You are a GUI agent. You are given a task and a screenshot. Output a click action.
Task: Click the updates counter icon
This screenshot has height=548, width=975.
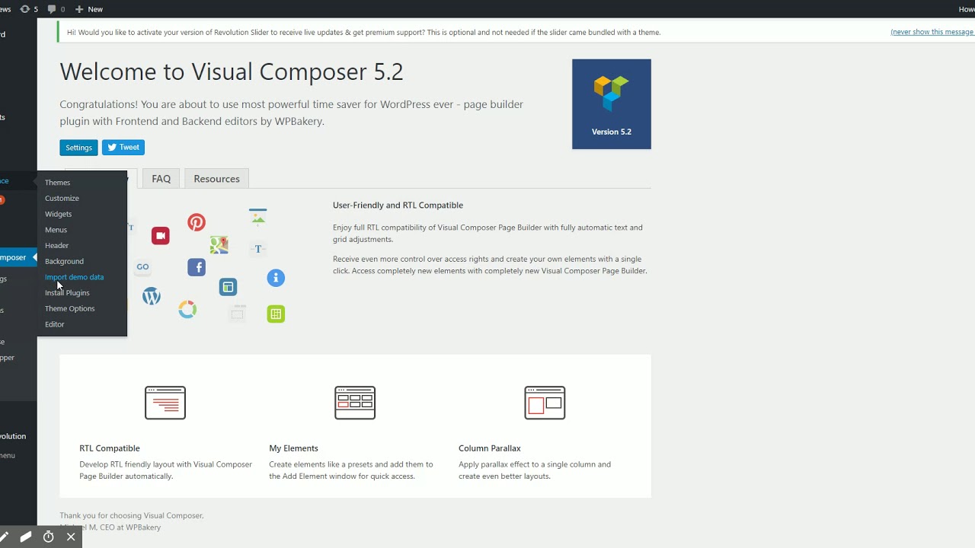29,9
